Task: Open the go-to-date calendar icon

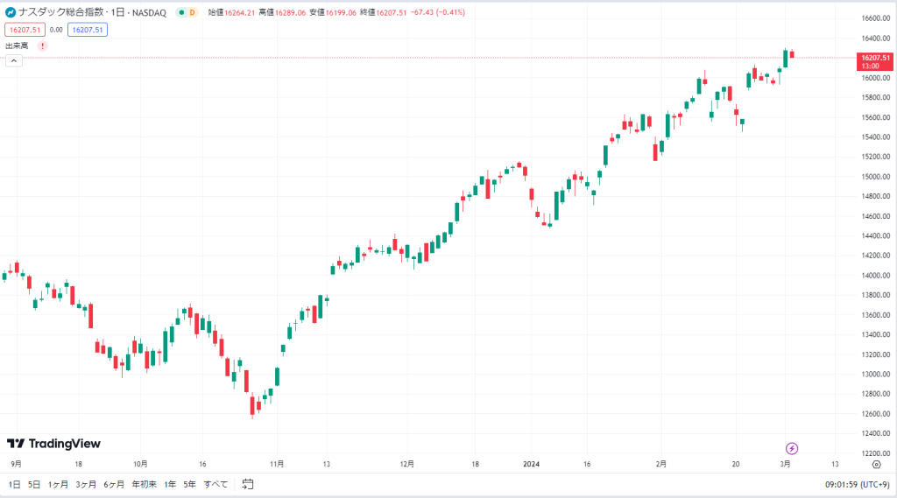Action: coord(247,484)
